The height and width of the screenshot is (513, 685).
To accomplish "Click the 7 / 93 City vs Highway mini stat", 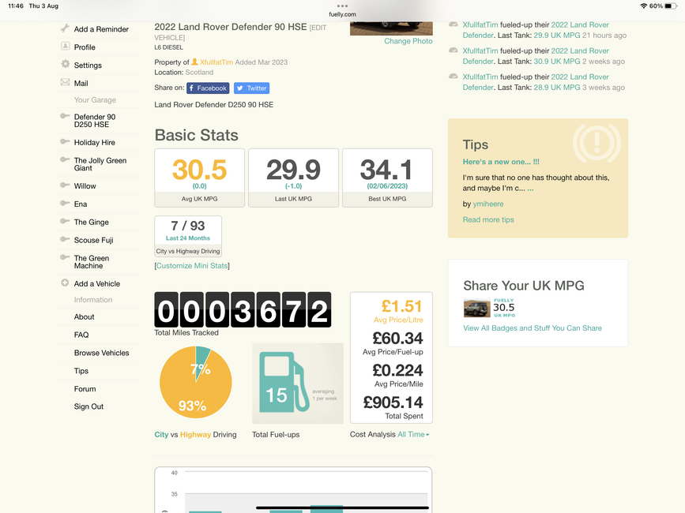I will click(x=188, y=236).
